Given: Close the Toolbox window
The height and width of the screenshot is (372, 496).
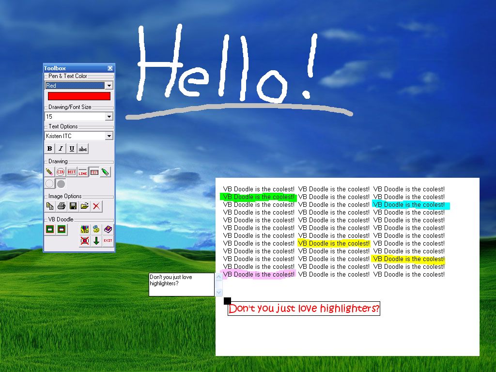Looking at the screenshot, I should 110,68.
